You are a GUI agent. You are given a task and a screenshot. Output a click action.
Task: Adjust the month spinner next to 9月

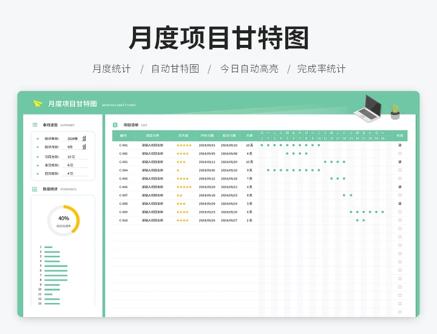pos(84,147)
